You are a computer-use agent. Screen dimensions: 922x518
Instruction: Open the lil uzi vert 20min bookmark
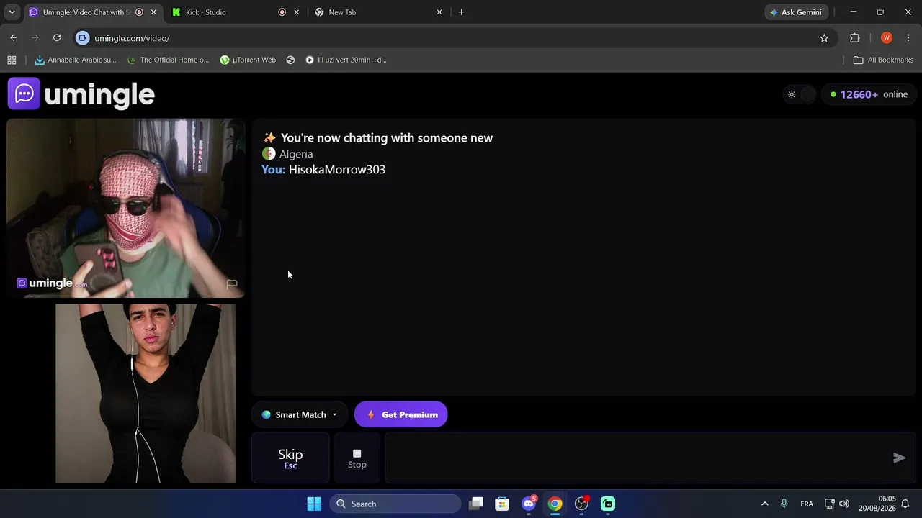[x=346, y=60]
